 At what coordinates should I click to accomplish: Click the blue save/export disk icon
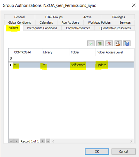coord(127,44)
